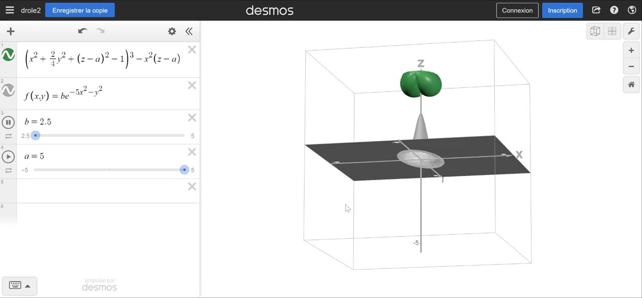Click the undo arrow icon
The image size is (642, 298).
pos(83,31)
